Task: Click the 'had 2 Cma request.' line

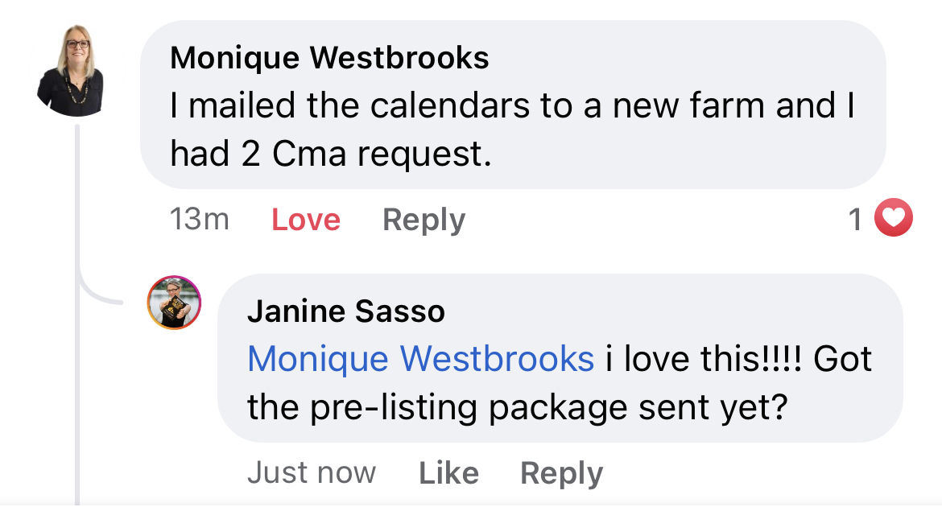Action: pyautogui.click(x=331, y=155)
